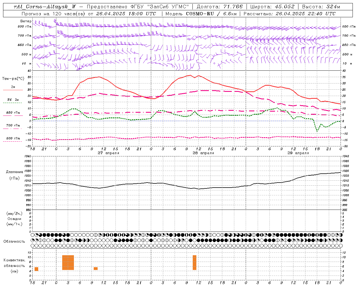Click the right 500 гПа wind level label

pos(349,26)
